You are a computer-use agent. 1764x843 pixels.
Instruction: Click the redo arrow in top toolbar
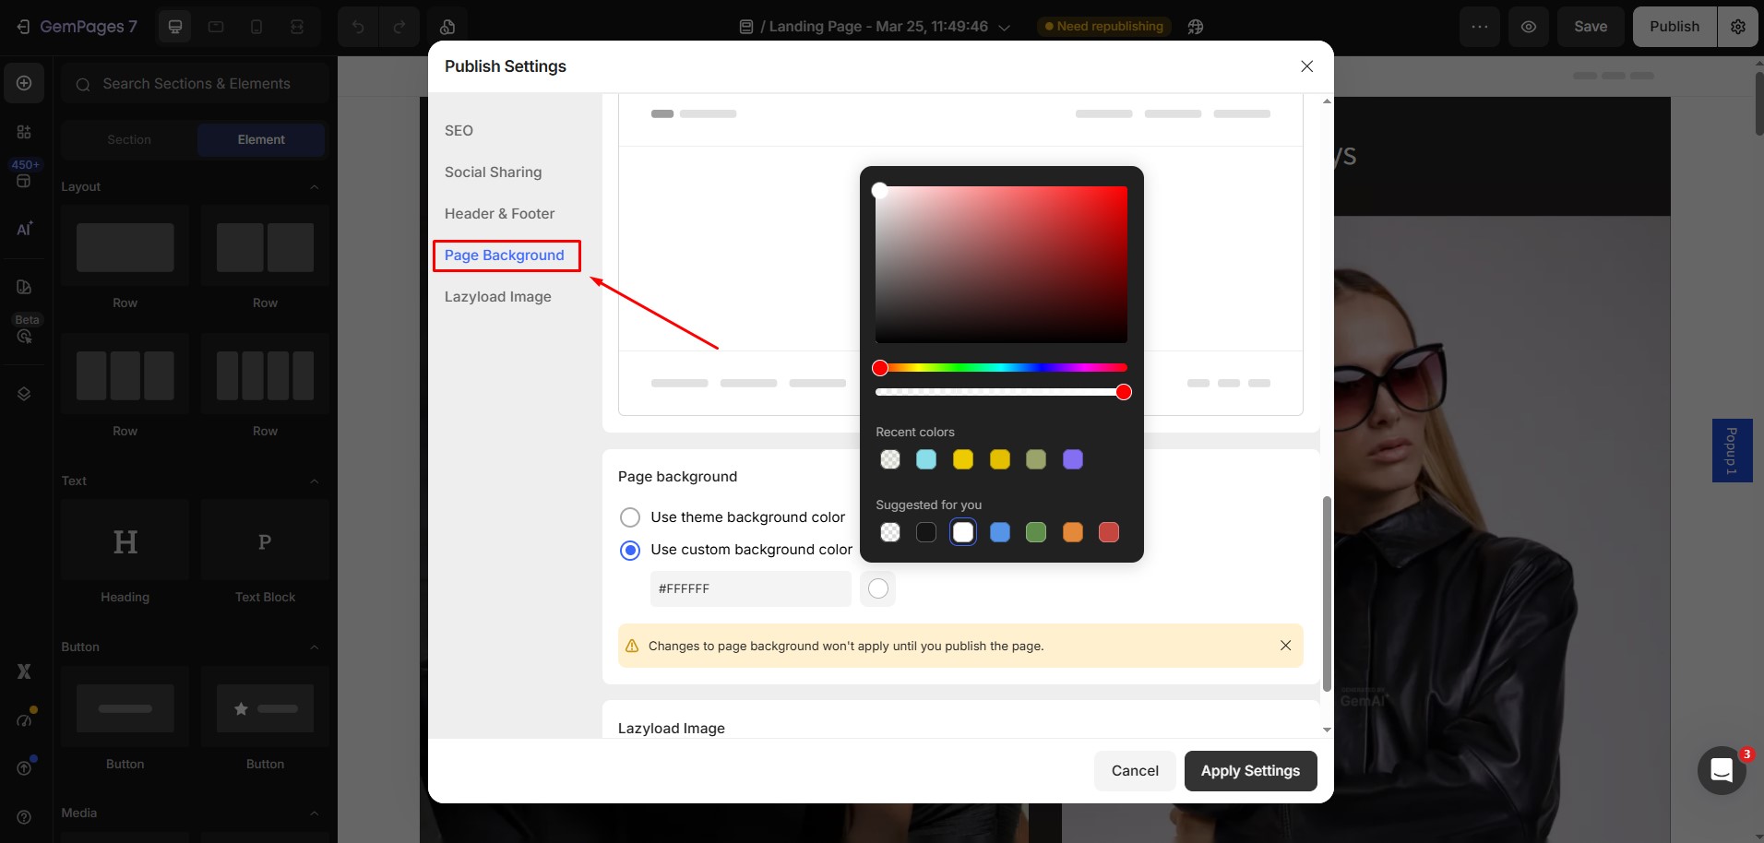399,27
